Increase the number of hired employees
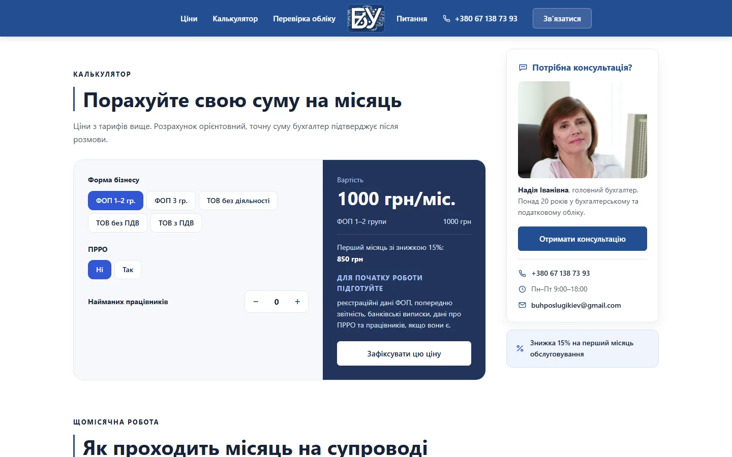 coord(297,302)
